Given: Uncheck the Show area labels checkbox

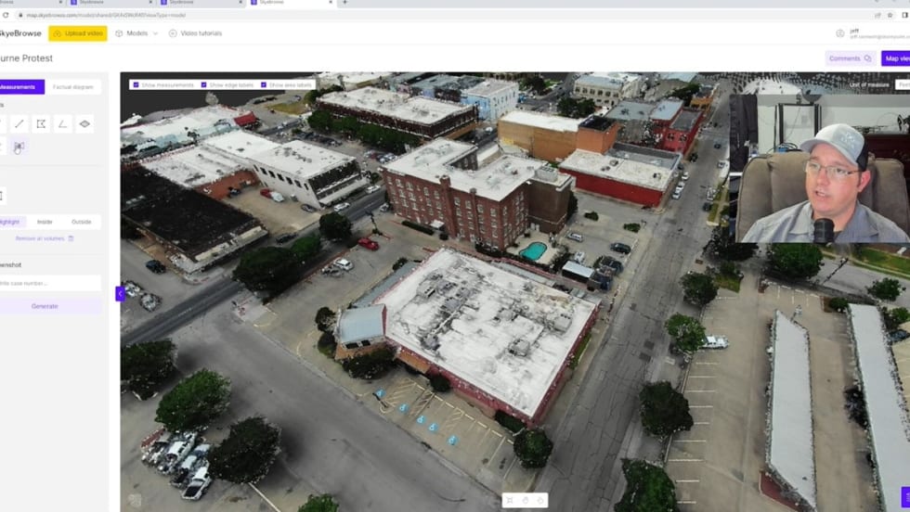Looking at the screenshot, I should 264,84.
